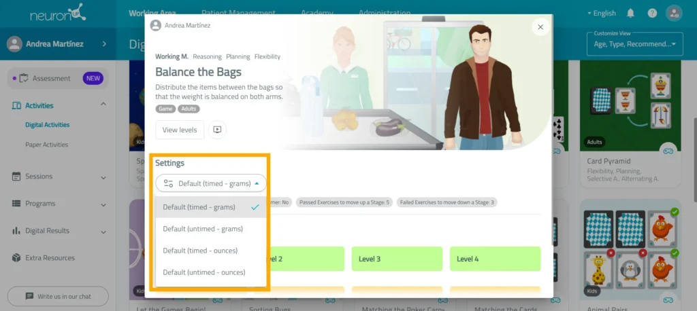This screenshot has width=697, height=311.
Task: Go to Paper Activities in sidebar
Action: coord(47,145)
